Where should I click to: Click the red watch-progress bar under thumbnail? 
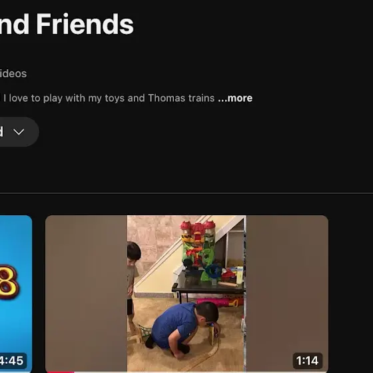pyautogui.click(x=60, y=372)
